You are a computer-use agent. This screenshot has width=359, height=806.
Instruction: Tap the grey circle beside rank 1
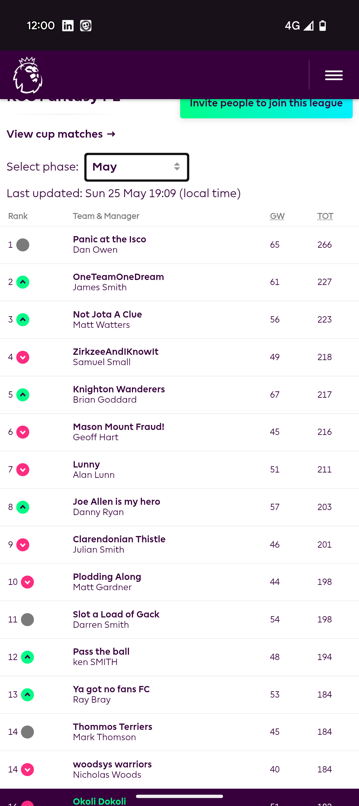pos(23,245)
